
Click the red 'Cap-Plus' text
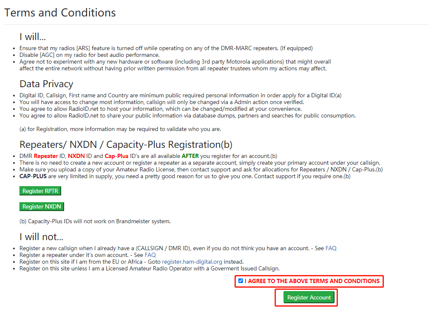point(116,156)
